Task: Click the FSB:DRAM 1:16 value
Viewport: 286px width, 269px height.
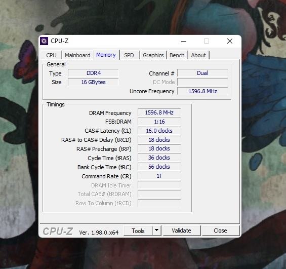Action: tap(159, 122)
